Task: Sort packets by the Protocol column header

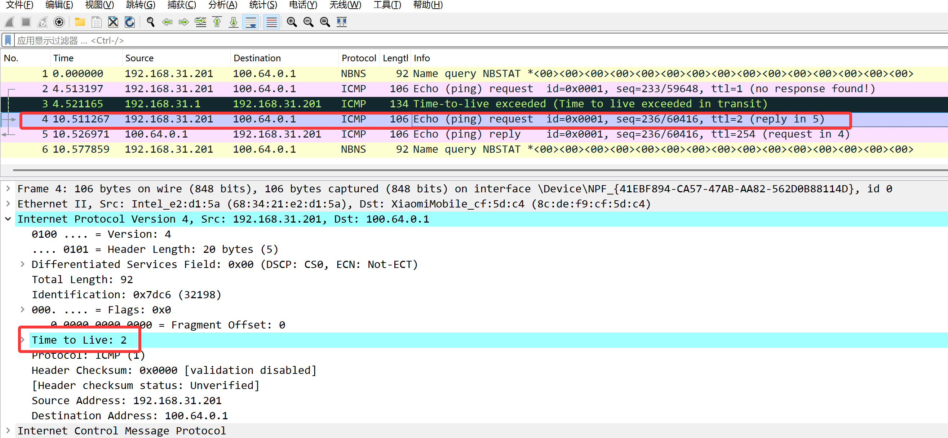Action: (358, 58)
